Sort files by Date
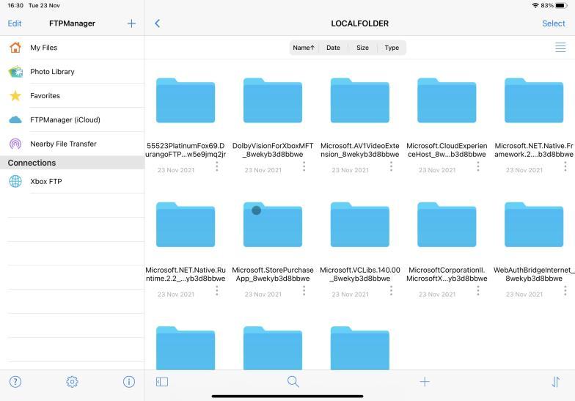 333,48
